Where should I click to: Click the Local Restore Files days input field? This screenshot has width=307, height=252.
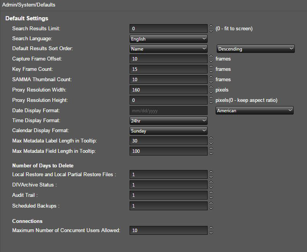[x=168, y=175]
